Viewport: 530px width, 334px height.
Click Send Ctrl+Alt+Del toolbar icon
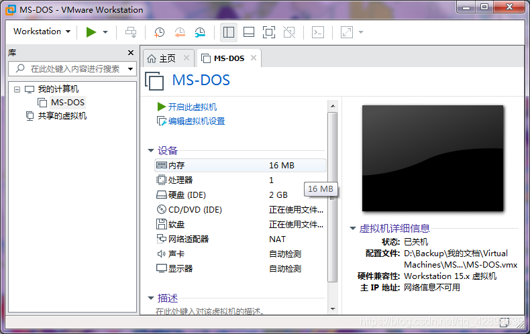point(131,32)
